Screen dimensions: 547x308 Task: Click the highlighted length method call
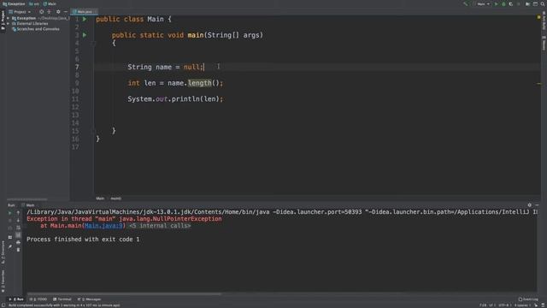tap(199, 83)
